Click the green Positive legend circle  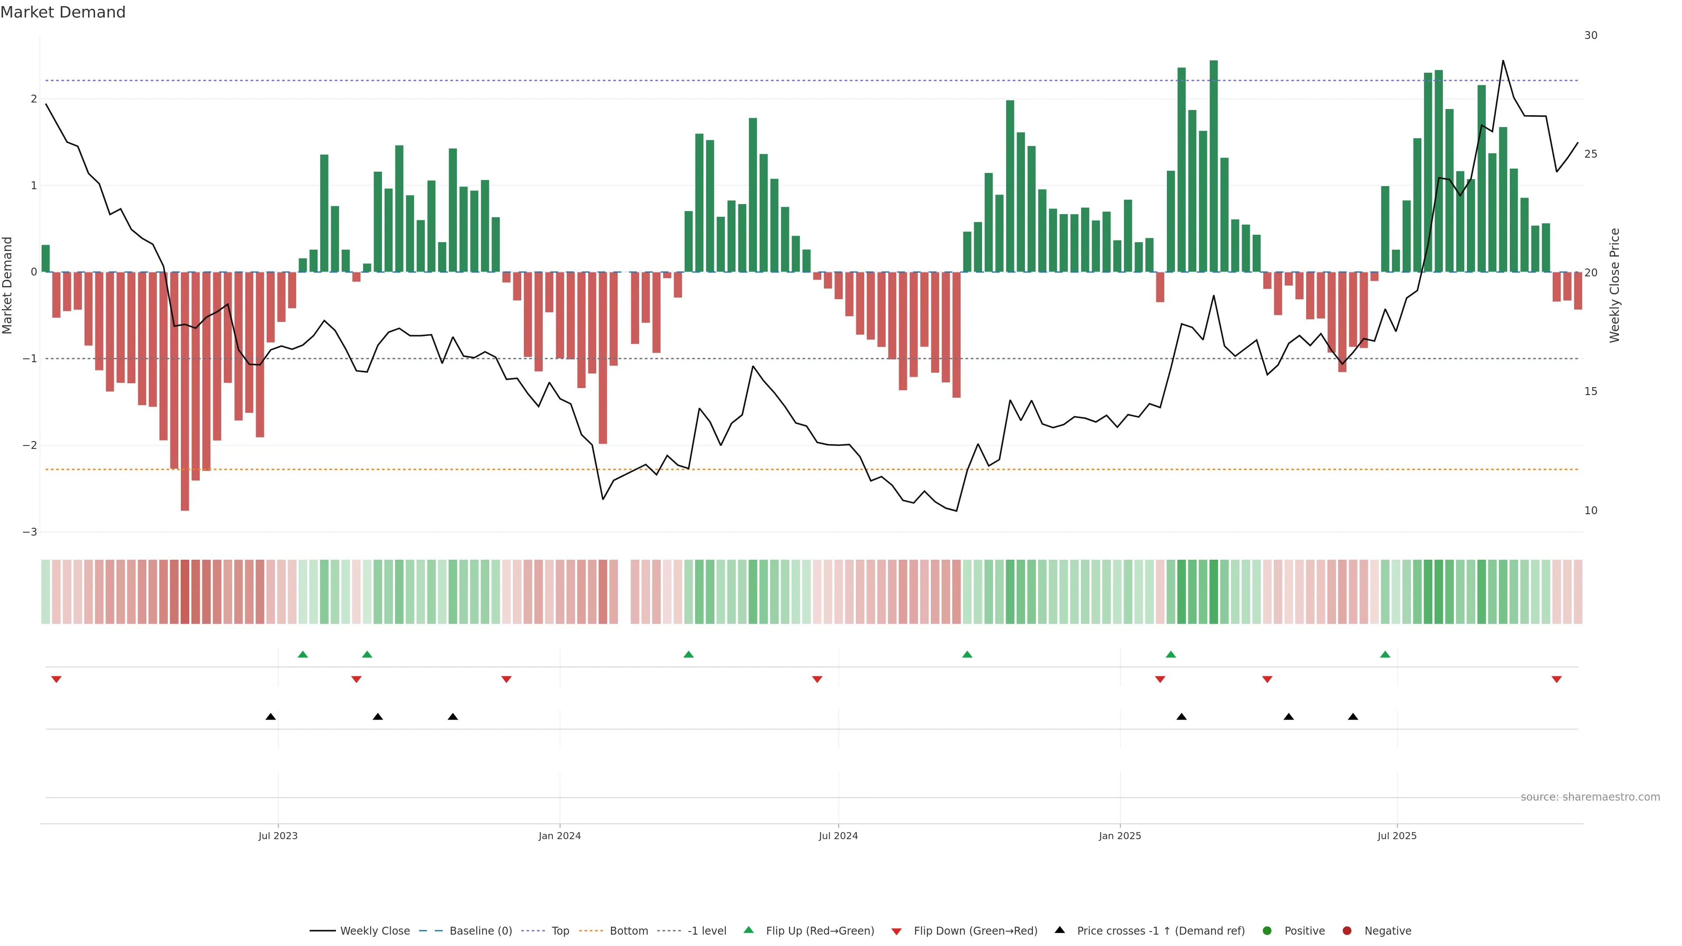tap(1267, 931)
